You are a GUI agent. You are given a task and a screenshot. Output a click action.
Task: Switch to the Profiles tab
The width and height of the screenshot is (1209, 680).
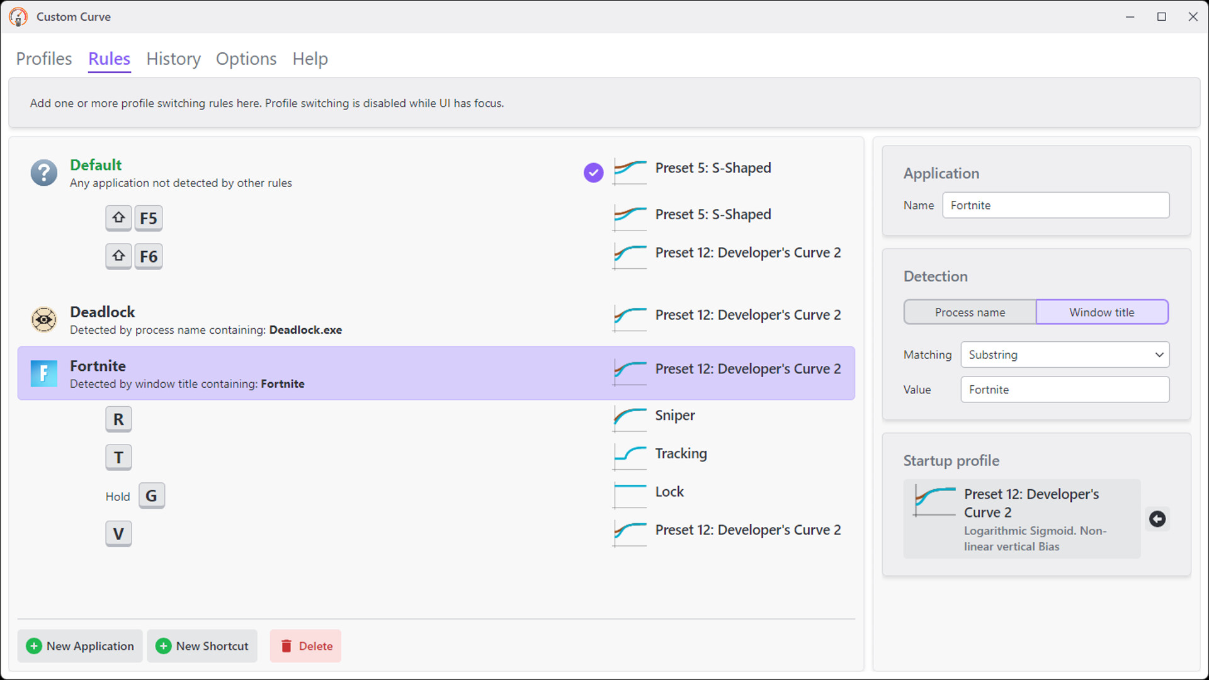point(43,59)
